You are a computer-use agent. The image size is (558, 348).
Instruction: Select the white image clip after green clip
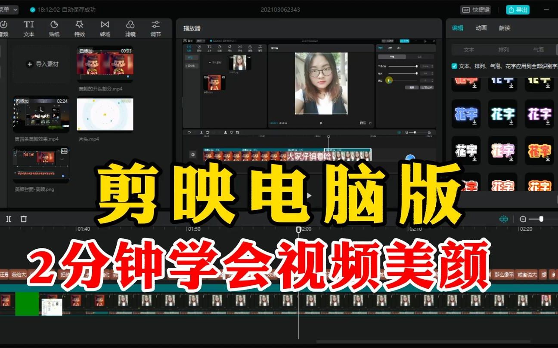tap(52, 307)
